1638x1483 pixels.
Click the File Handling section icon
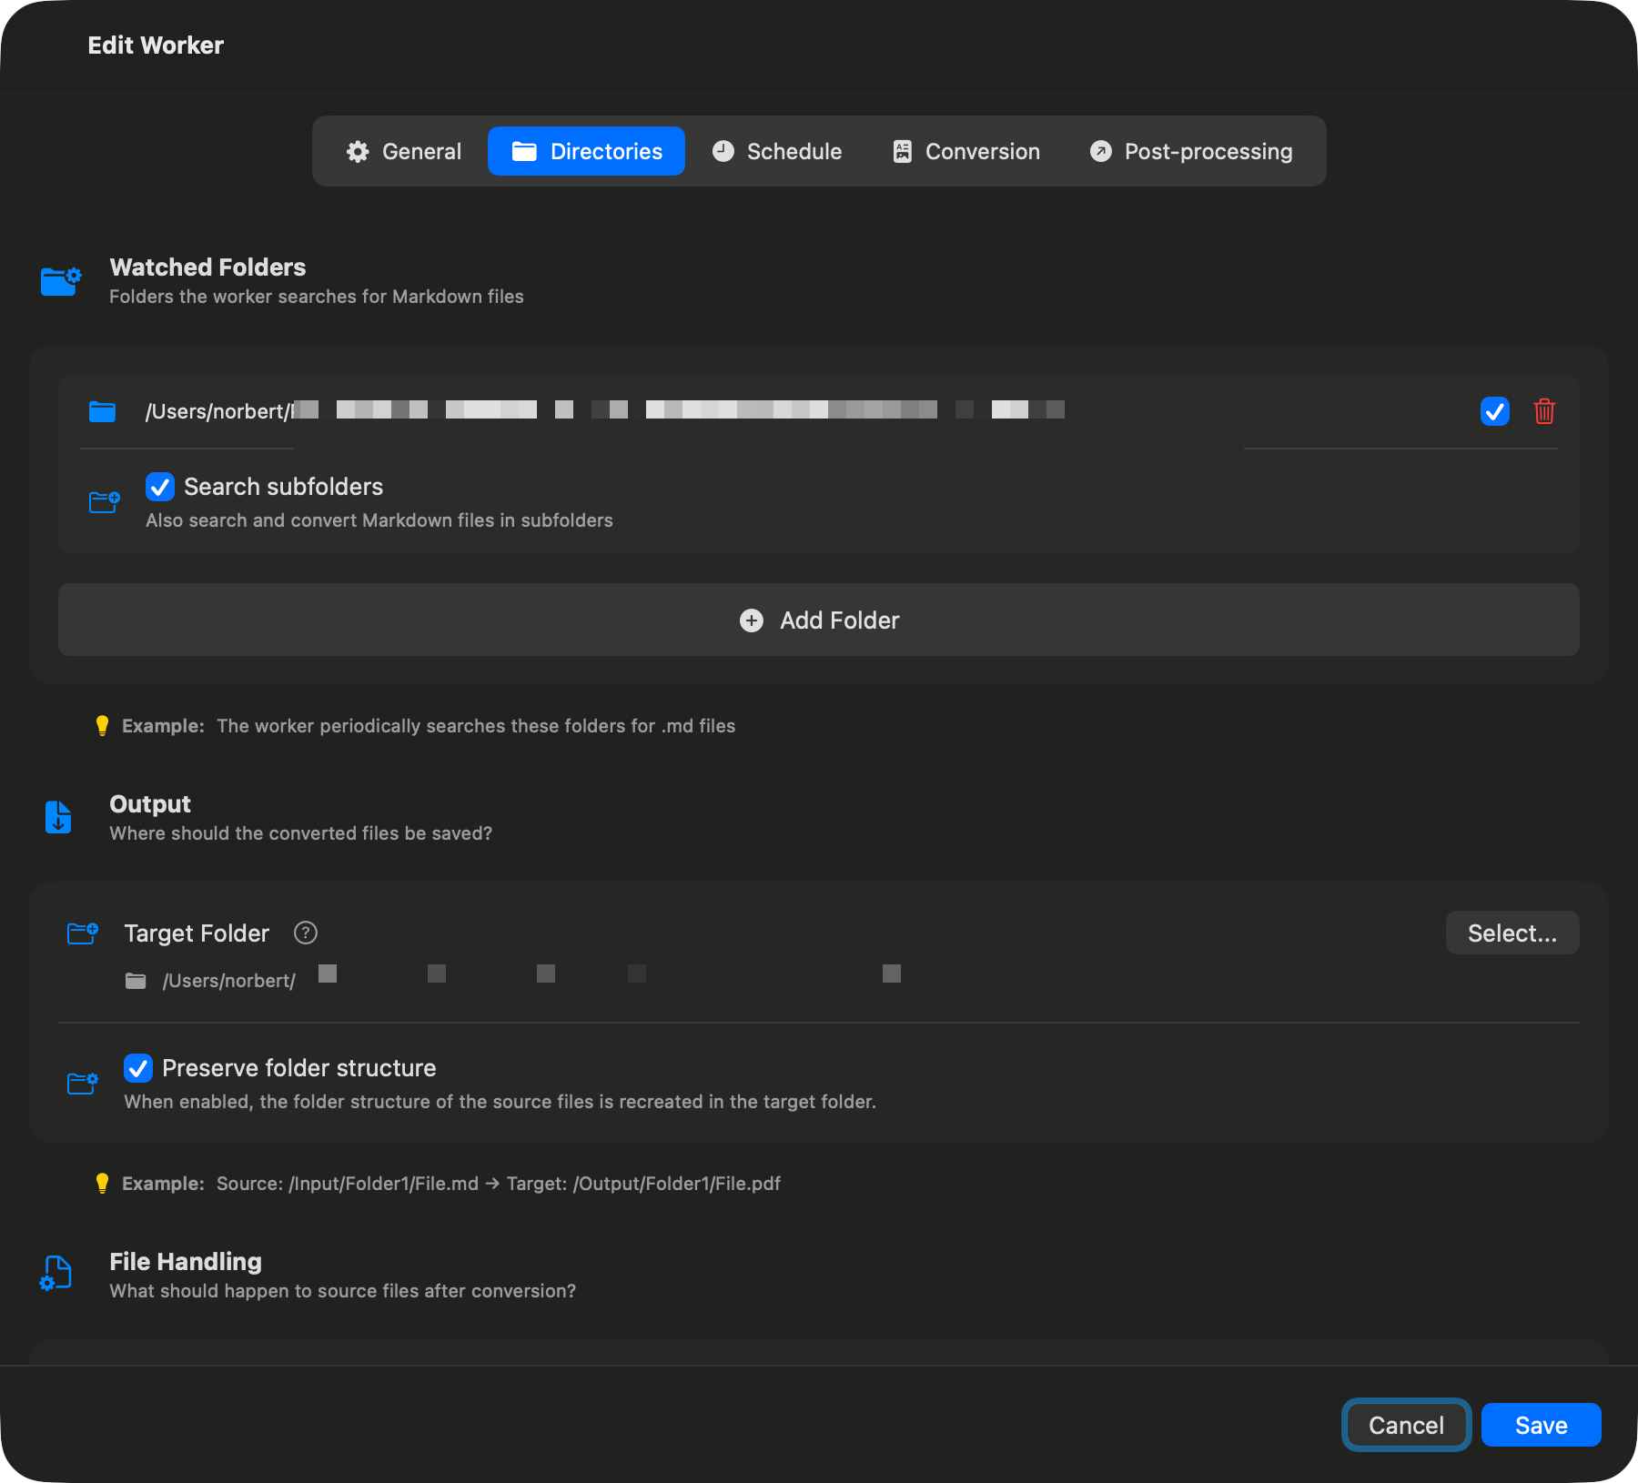click(56, 1273)
